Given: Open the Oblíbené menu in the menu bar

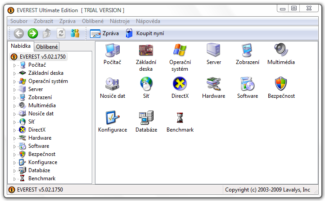Looking at the screenshot, I should tap(93, 21).
